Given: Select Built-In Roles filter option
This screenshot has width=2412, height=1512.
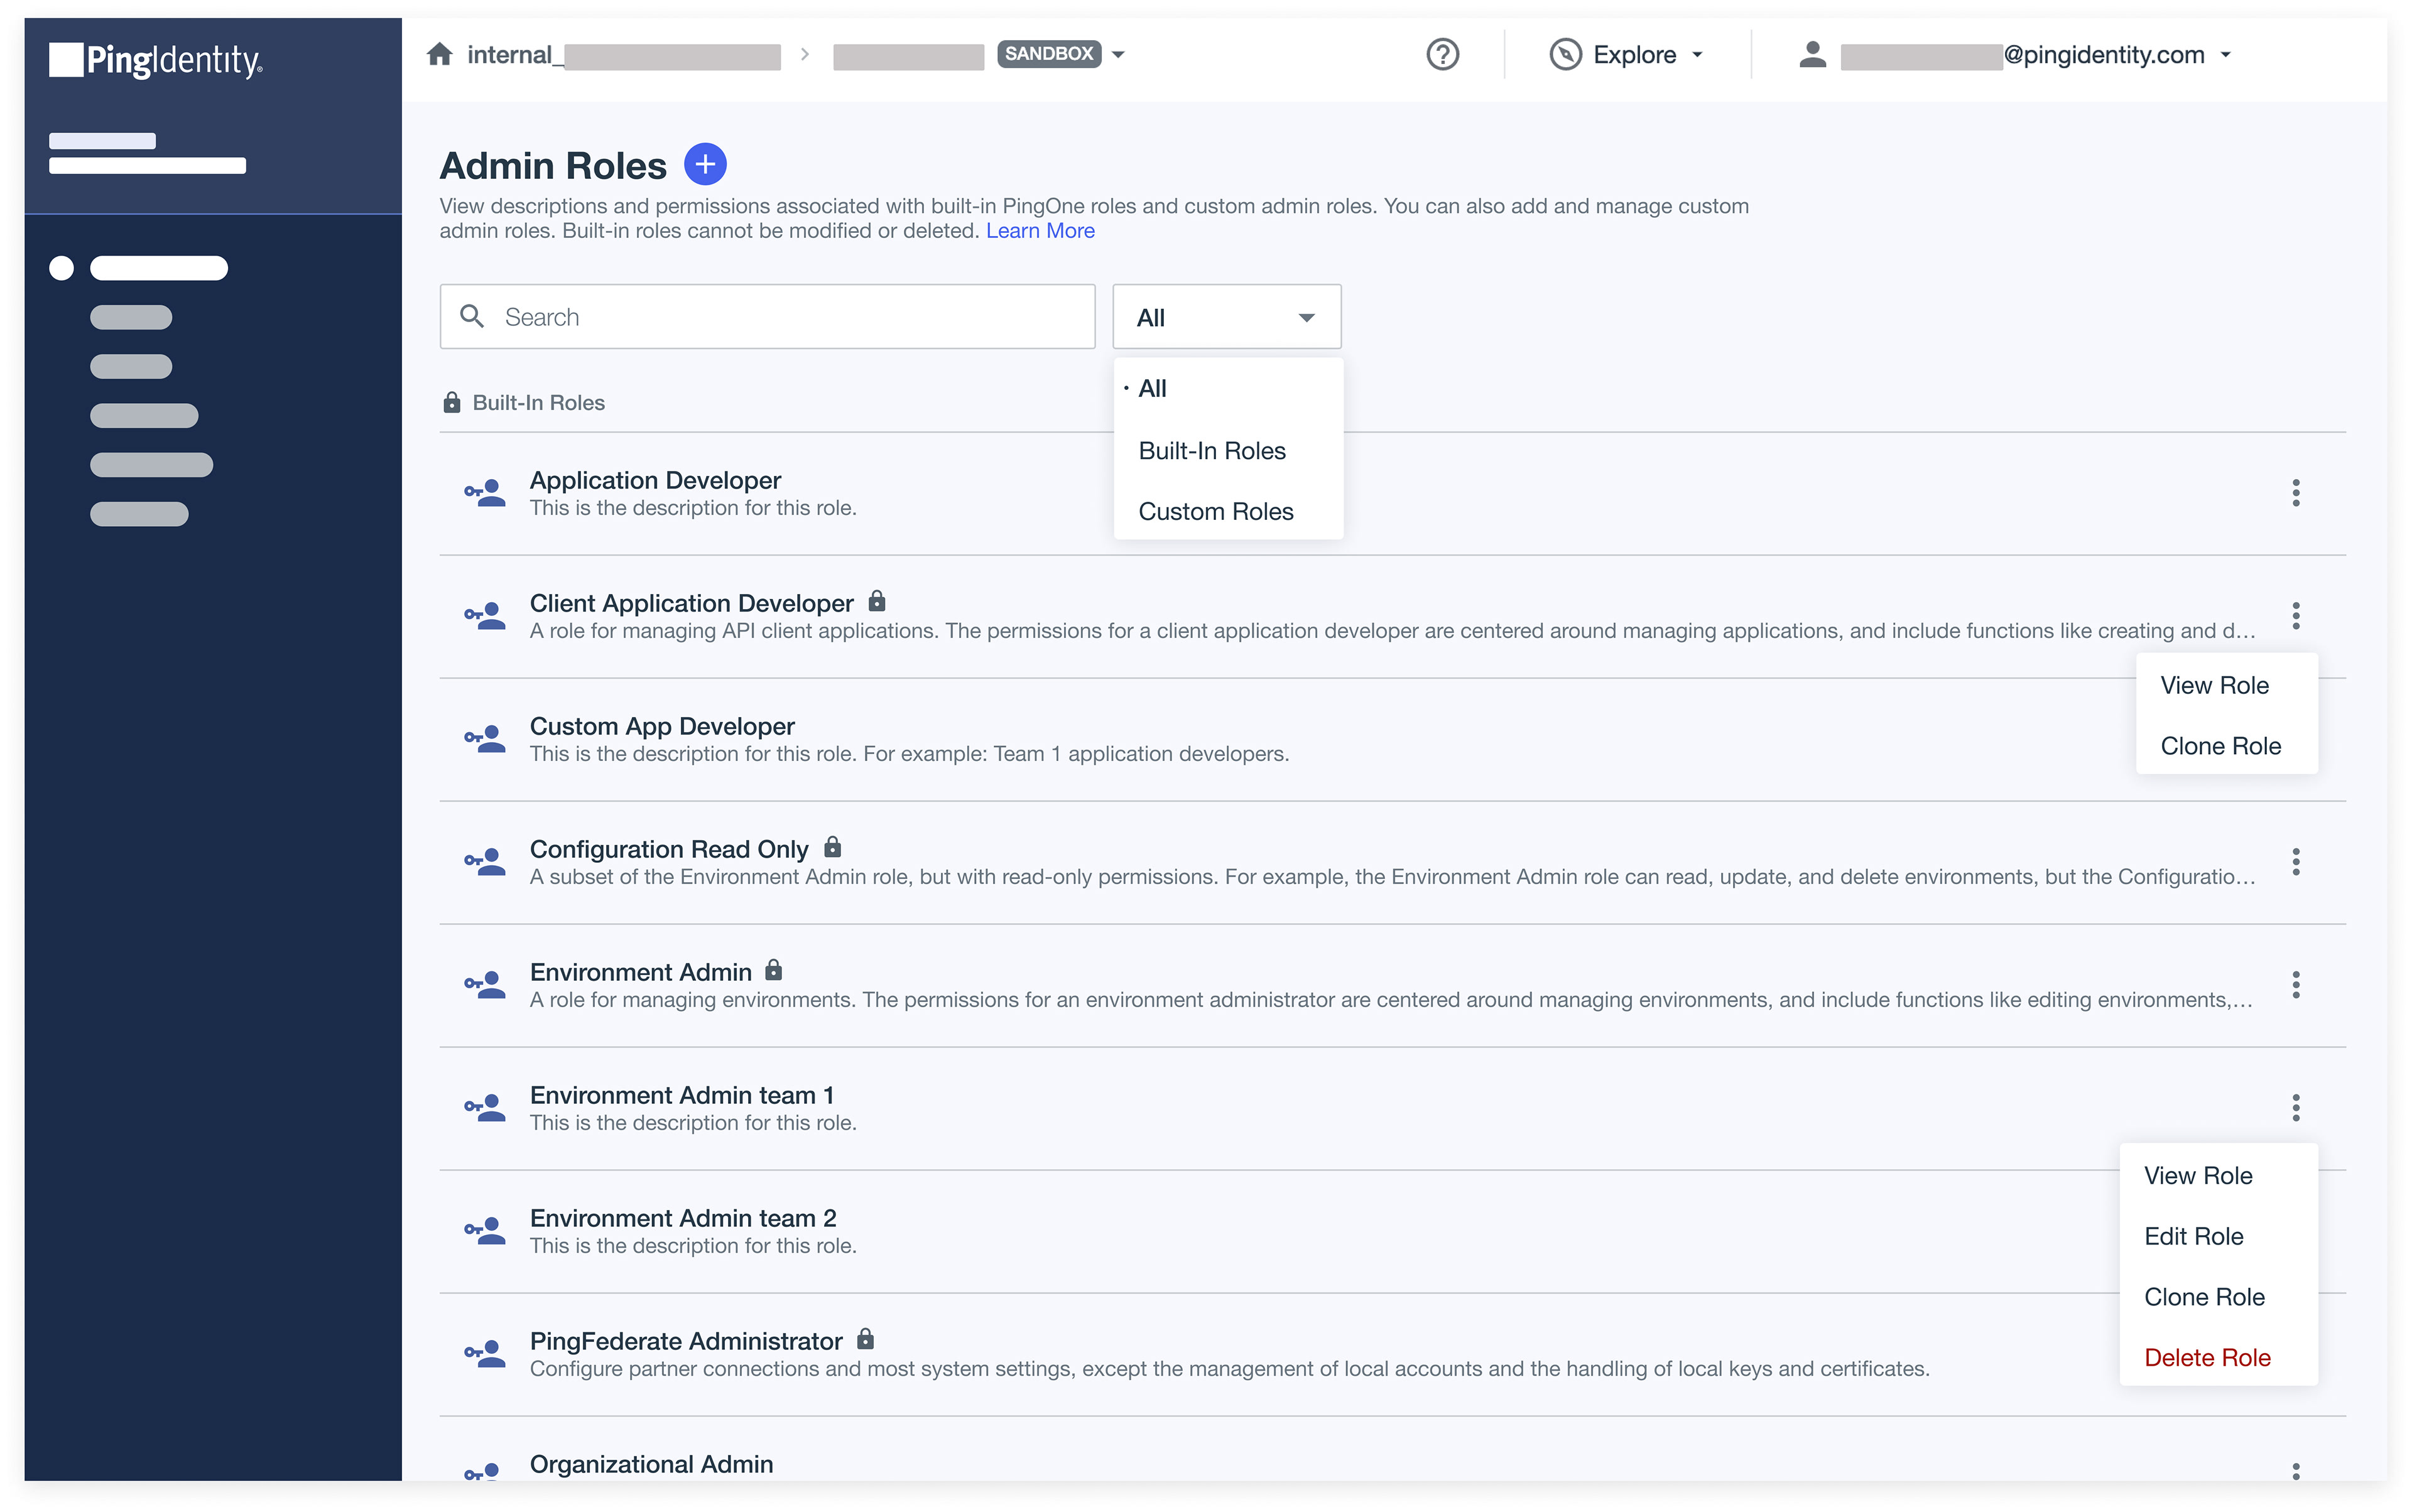Looking at the screenshot, I should (1227, 451).
